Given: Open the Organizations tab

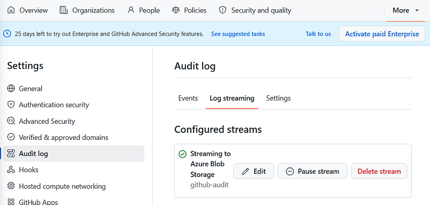Looking at the screenshot, I should pos(87,10).
